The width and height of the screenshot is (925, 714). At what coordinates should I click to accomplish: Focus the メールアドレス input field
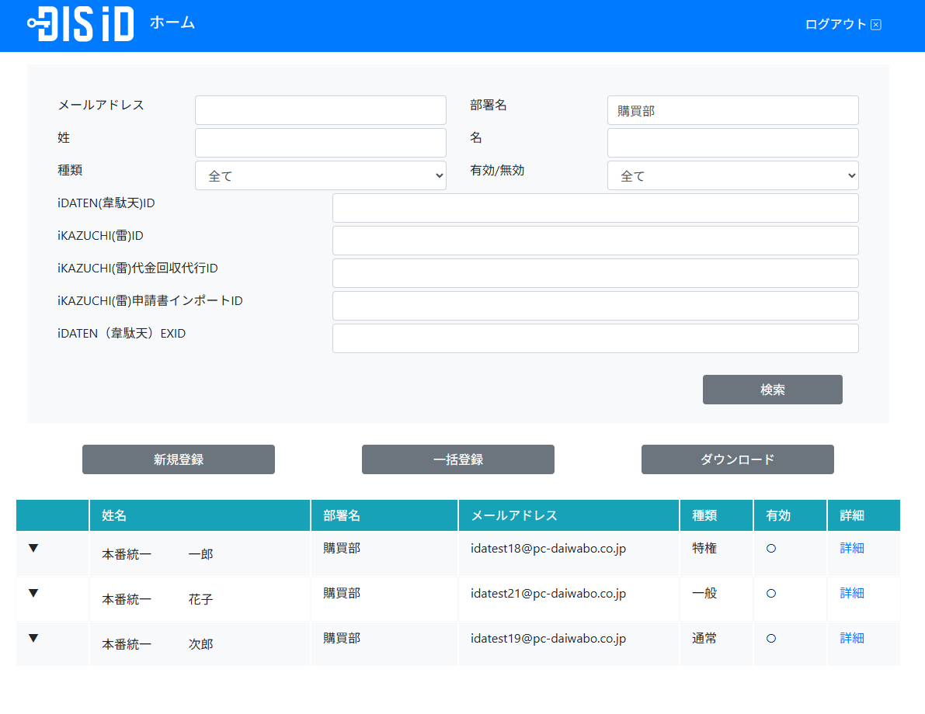tap(320, 110)
